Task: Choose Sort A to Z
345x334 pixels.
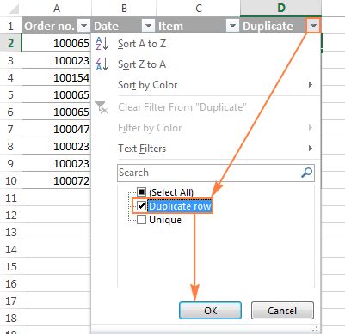Action: coord(142,44)
